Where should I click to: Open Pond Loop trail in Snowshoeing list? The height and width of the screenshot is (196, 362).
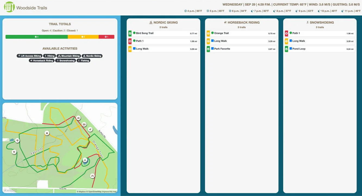click(320, 49)
